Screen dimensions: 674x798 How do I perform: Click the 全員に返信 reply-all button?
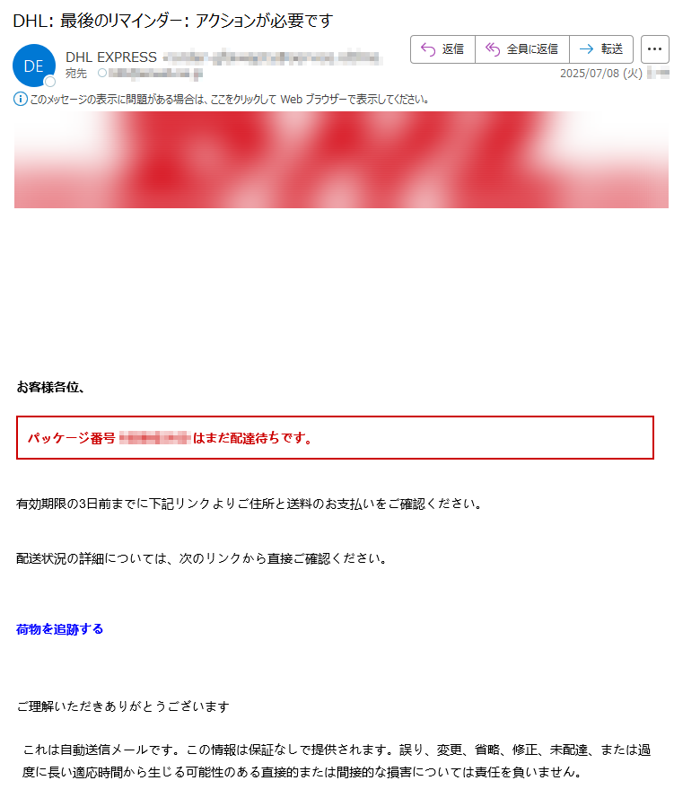pyautogui.click(x=522, y=49)
